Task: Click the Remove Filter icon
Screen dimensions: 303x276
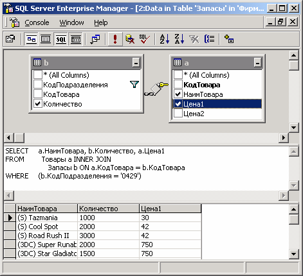Action: pyautogui.click(x=194, y=39)
